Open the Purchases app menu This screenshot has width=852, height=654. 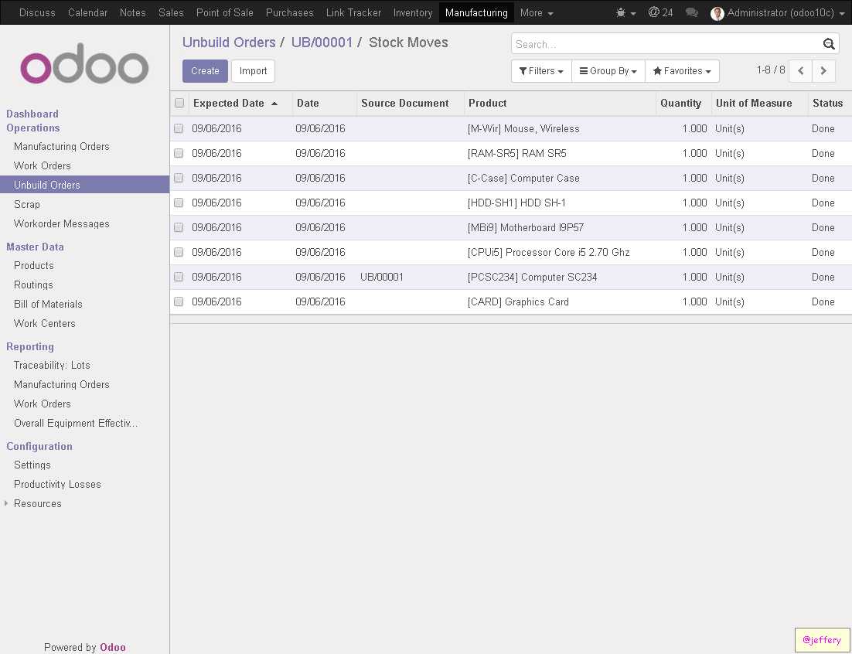click(x=290, y=12)
